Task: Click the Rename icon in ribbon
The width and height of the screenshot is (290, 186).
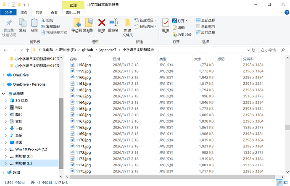Action: (113, 23)
